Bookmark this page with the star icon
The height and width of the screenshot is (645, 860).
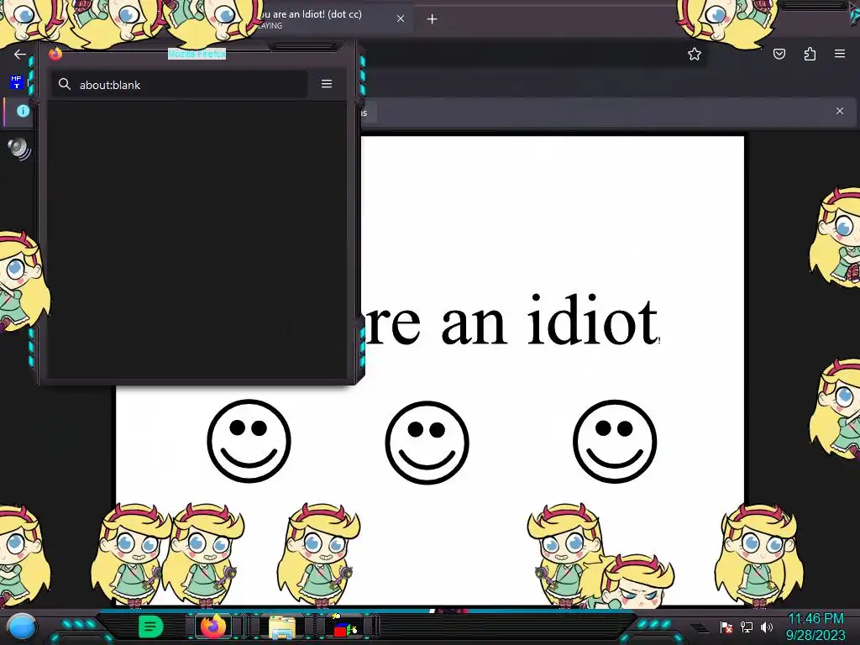click(695, 54)
